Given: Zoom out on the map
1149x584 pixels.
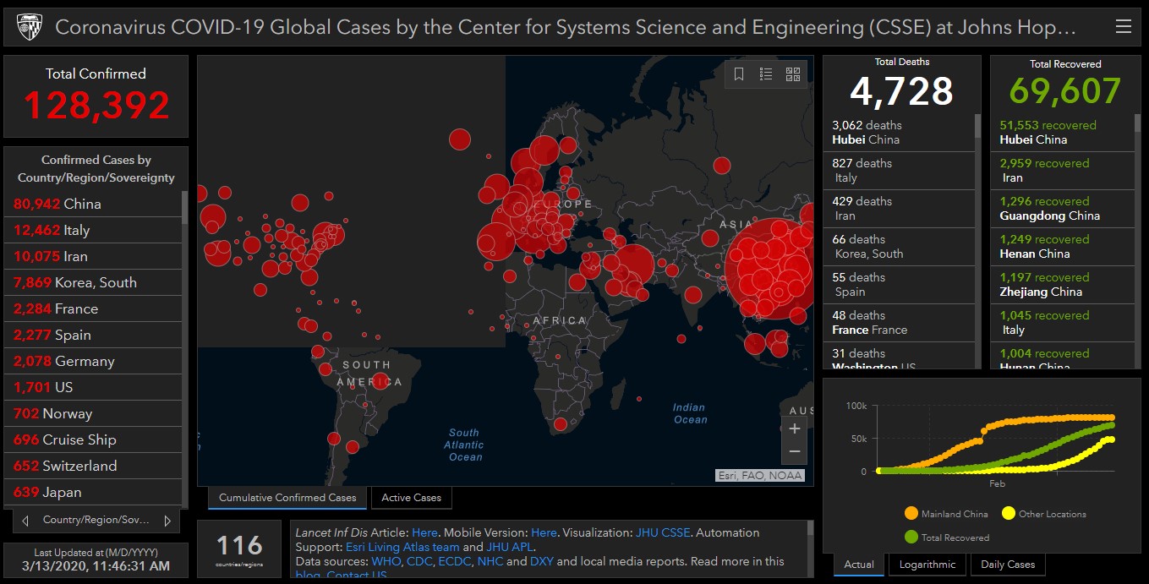Looking at the screenshot, I should 794,452.
